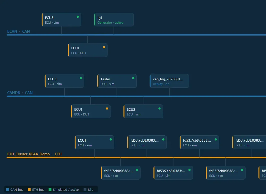Image resolution: width=266 pixels, height=194 pixels.
Task: Select the ECU3 node on BCAN bus
Action: coord(61,20)
